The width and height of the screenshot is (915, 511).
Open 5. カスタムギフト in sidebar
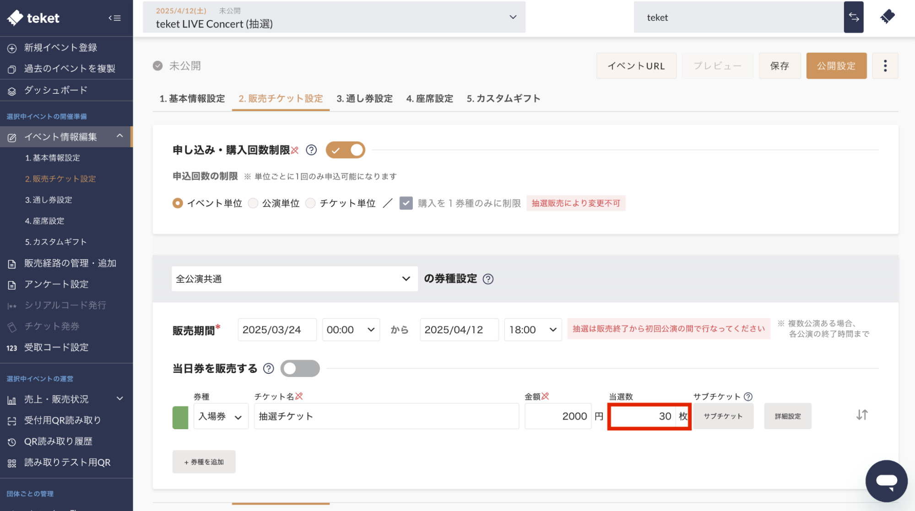pyautogui.click(x=56, y=242)
